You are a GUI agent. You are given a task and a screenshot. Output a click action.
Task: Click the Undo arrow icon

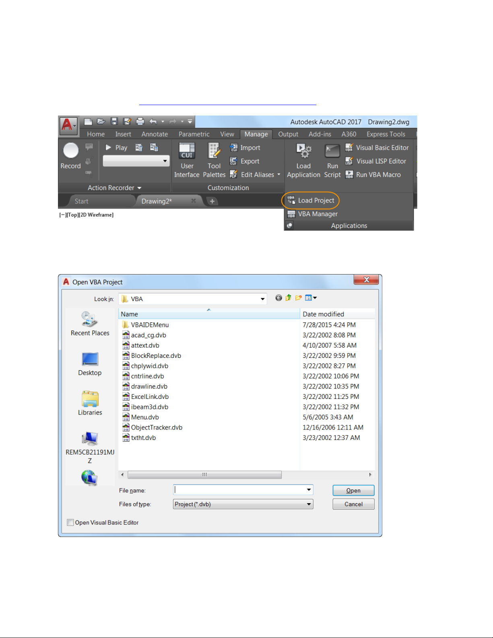coord(153,122)
